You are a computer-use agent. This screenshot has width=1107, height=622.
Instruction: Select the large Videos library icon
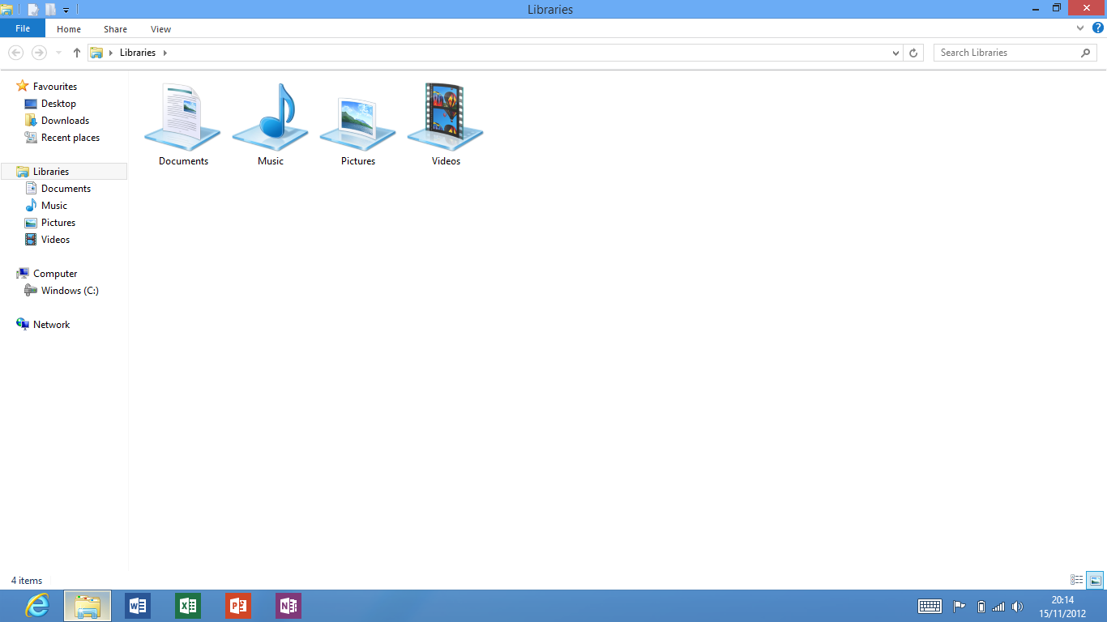(446, 116)
